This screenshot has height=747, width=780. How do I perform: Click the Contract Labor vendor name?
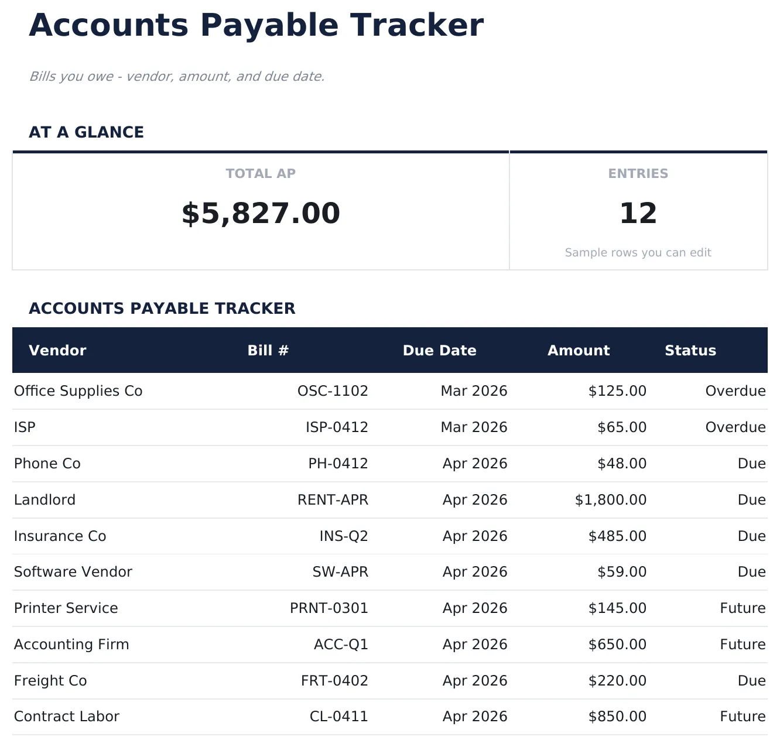pos(66,716)
